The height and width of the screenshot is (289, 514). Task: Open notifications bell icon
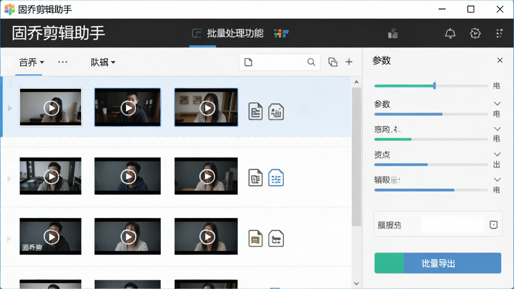pyautogui.click(x=450, y=34)
